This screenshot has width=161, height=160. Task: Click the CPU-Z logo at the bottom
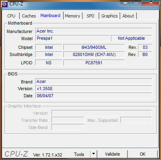pos(16,154)
